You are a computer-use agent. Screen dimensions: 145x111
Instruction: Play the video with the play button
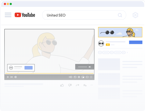(8, 77)
